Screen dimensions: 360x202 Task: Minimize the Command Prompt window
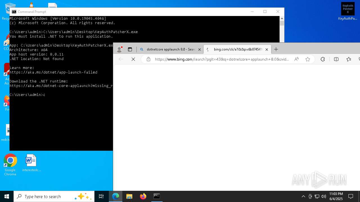click(x=252, y=12)
